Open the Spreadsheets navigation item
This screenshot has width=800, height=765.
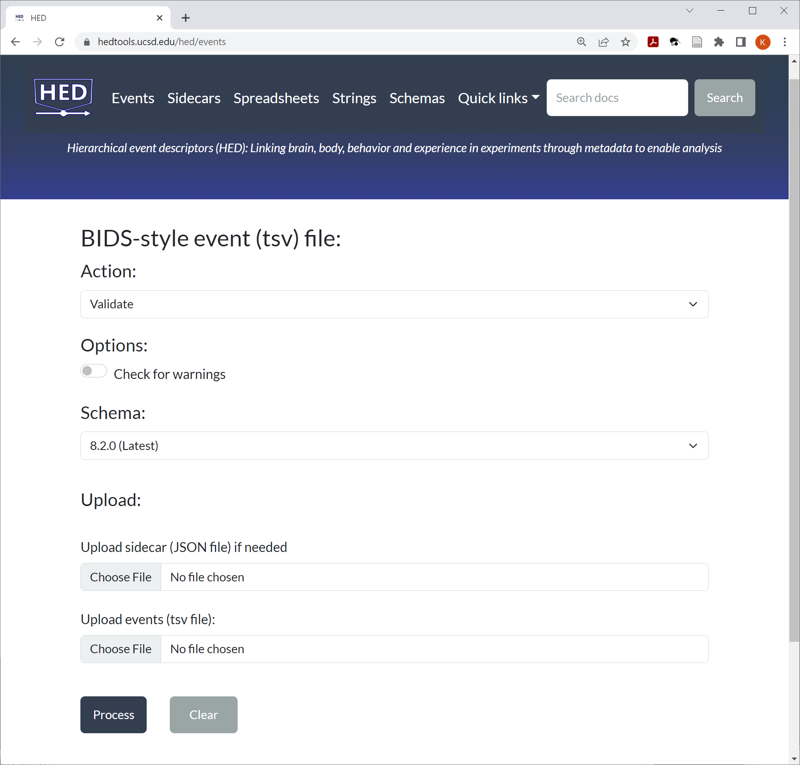pyautogui.click(x=276, y=98)
